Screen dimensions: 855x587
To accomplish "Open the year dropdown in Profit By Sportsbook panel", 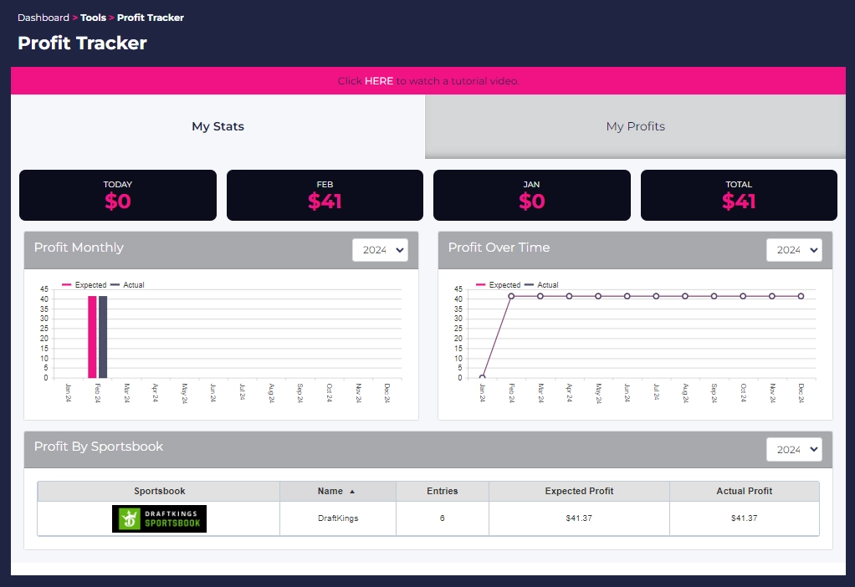I will tap(794, 449).
